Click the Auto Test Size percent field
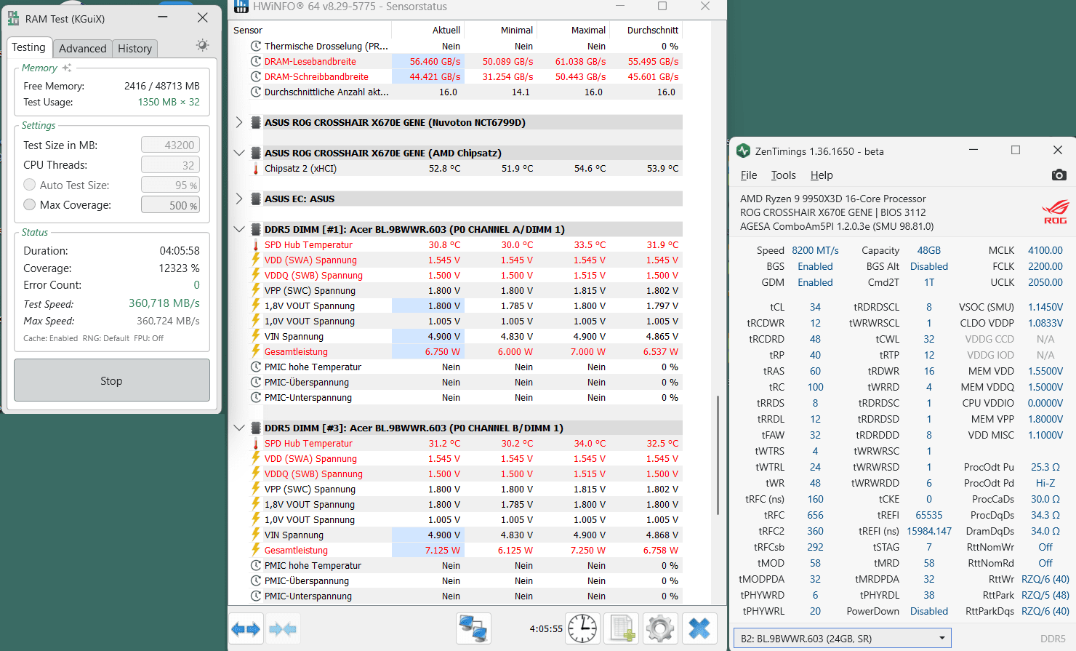1076x651 pixels. (x=170, y=185)
